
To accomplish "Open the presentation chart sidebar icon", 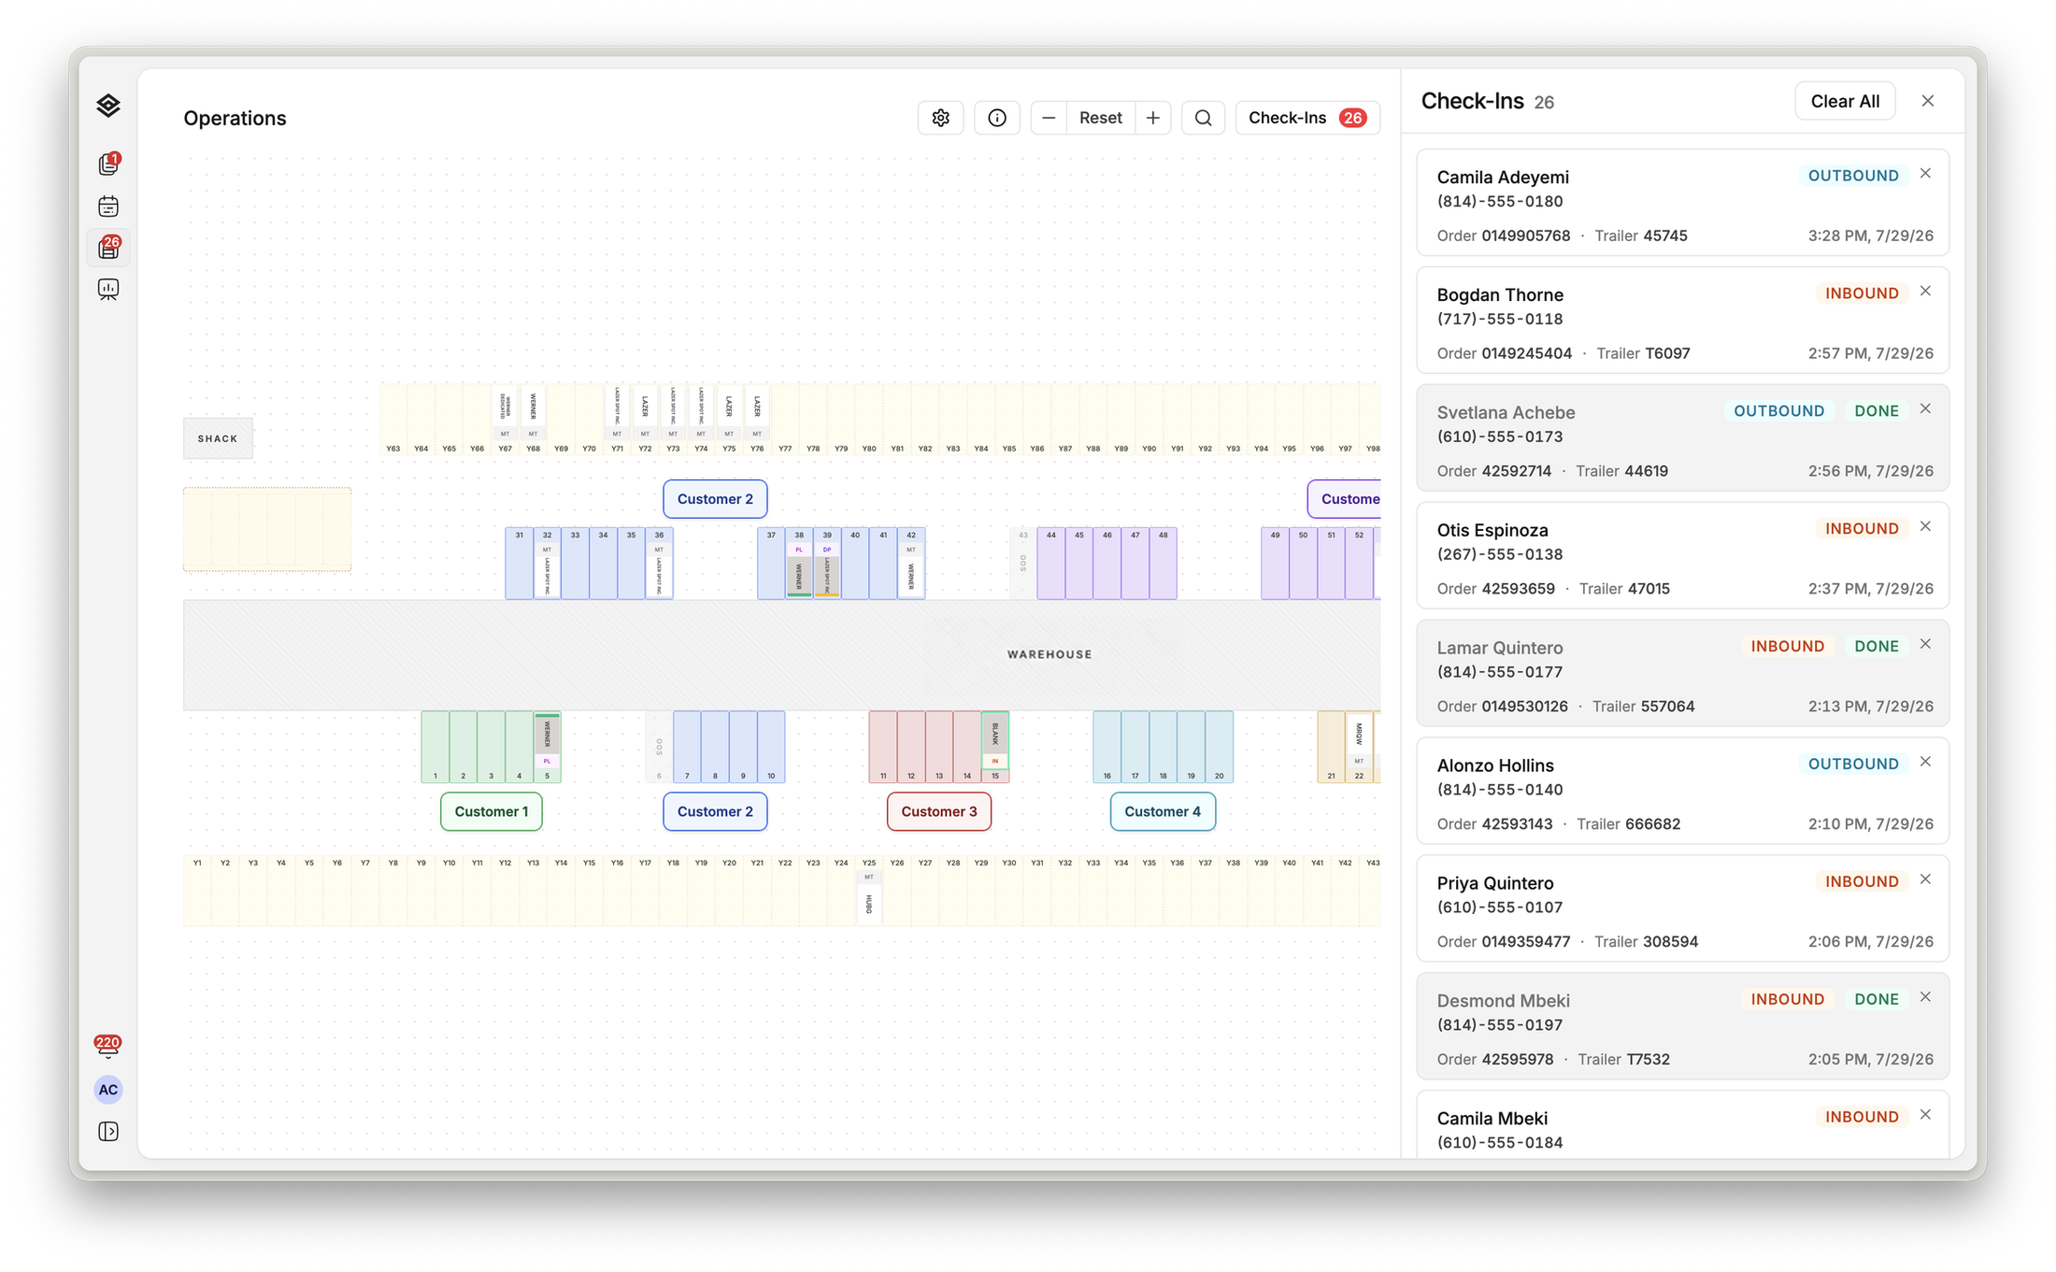I will pyautogui.click(x=108, y=290).
